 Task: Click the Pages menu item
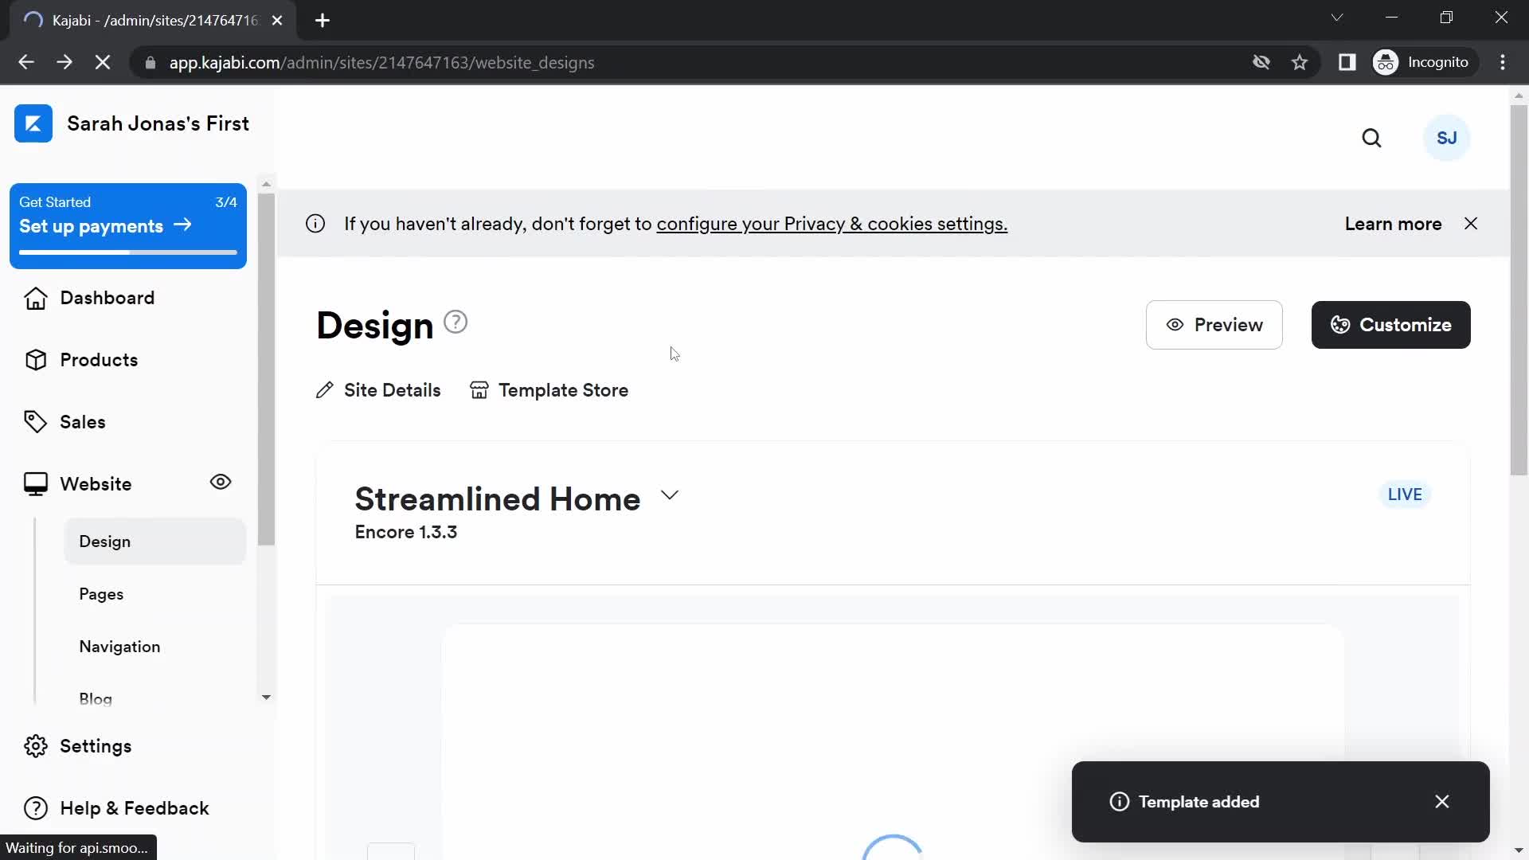point(101,593)
